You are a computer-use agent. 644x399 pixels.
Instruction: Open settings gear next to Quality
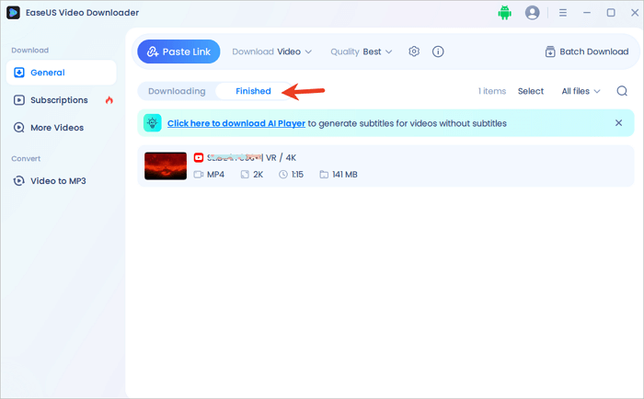tap(414, 51)
